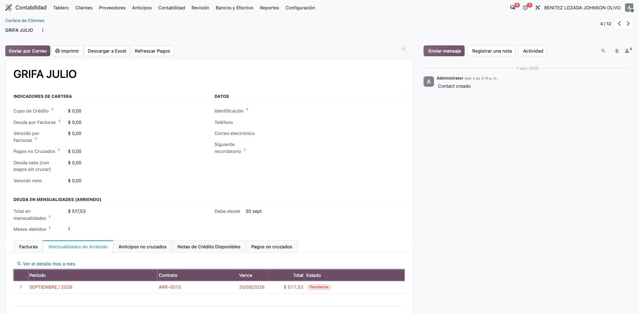Open the user avatar menu
Screen dimensions: 639x314
(x=629, y=8)
